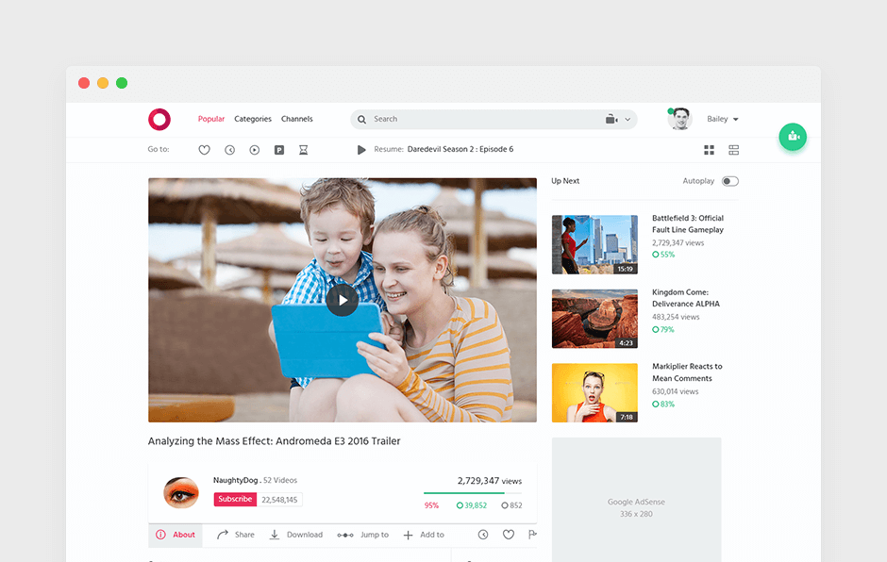Open the Categories menu

tap(253, 119)
